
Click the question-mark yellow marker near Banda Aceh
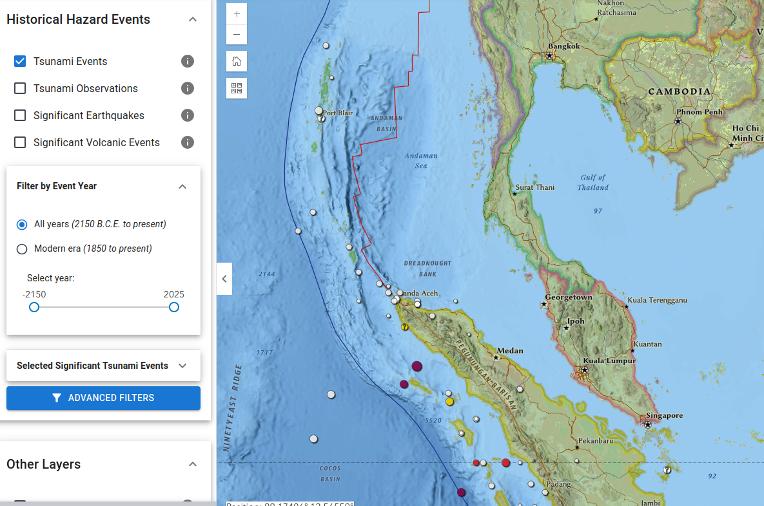[x=404, y=327]
